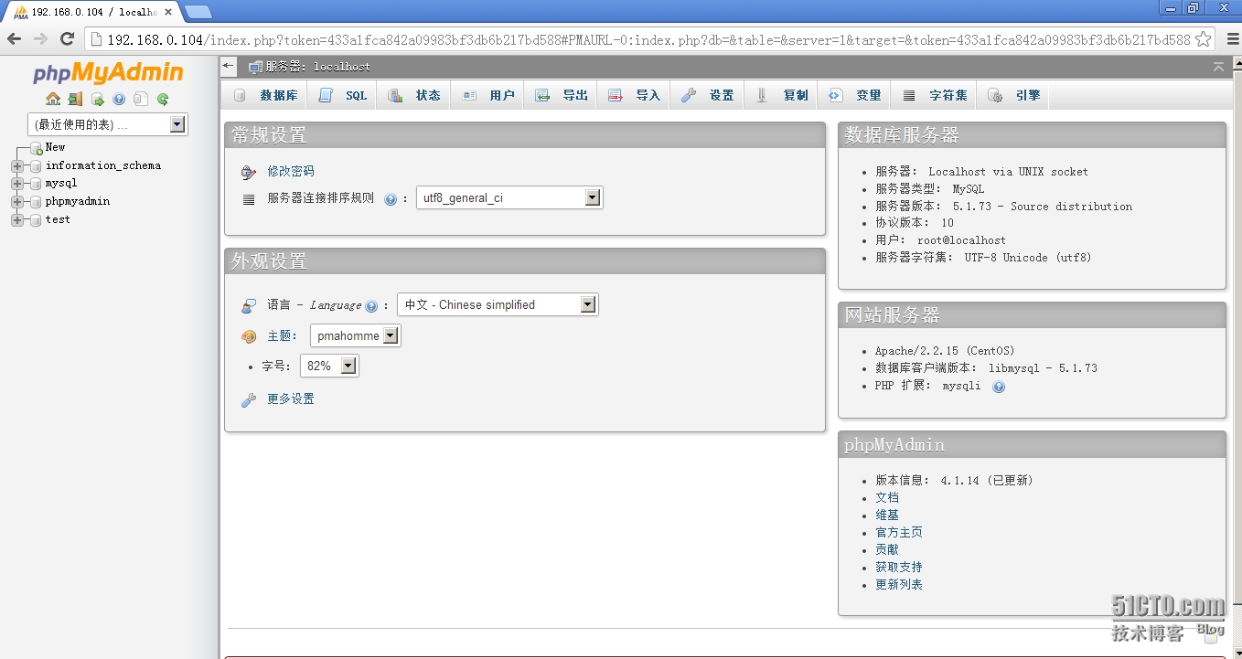Image resolution: width=1242 pixels, height=659 pixels.
Task: Click the theme palette icon
Action: [249, 336]
